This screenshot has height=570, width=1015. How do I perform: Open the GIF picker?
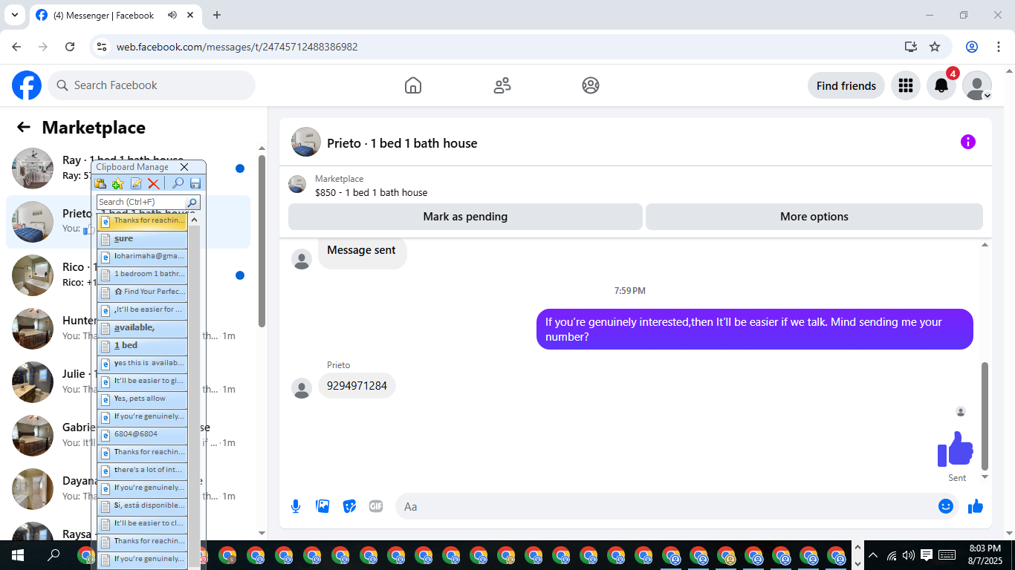click(x=376, y=506)
